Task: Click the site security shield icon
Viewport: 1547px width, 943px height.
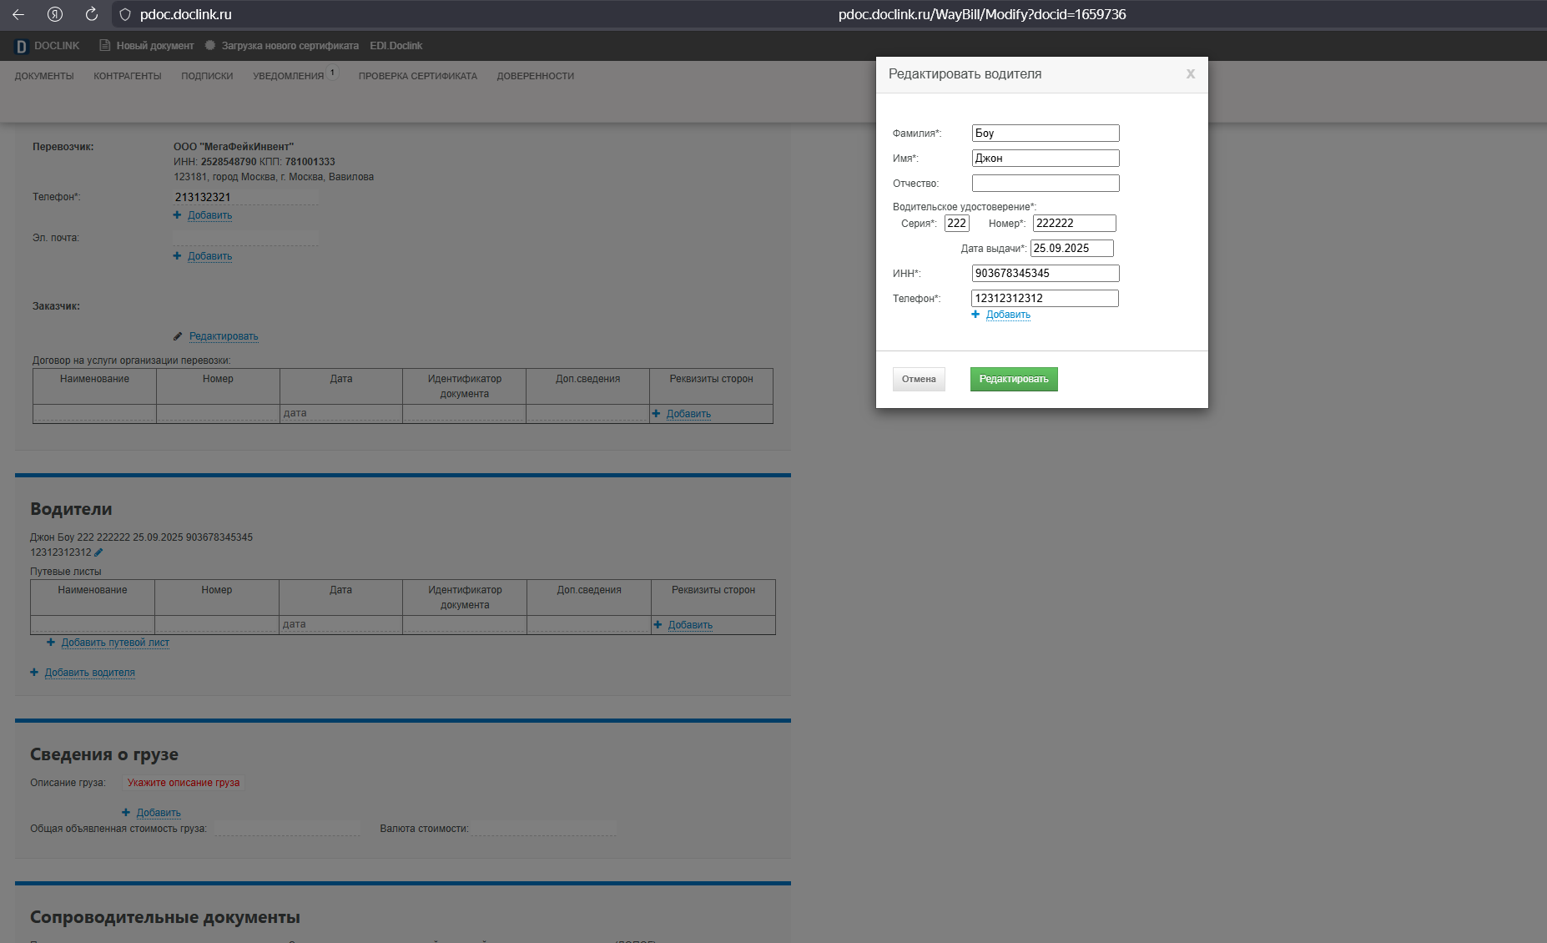Action: pyautogui.click(x=125, y=14)
